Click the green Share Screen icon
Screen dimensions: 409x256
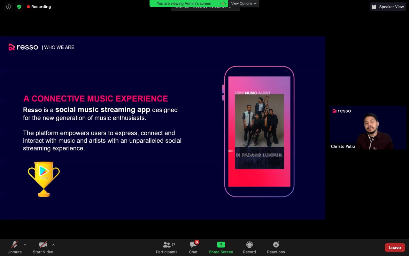[x=221, y=245]
